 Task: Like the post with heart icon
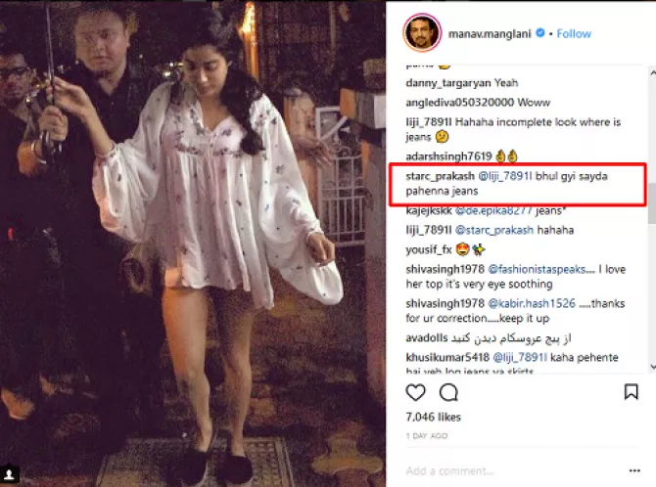click(415, 392)
